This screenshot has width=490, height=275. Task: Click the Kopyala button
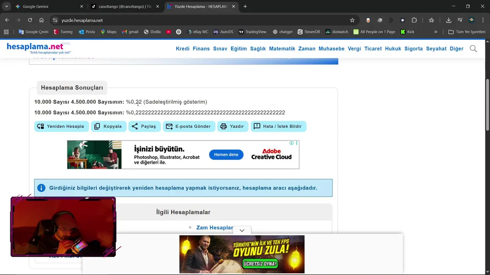point(109,126)
